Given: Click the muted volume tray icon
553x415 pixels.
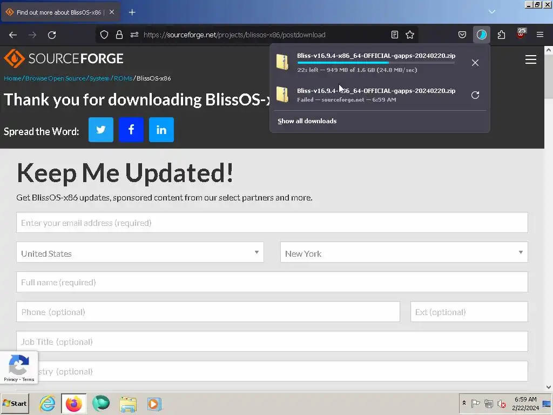Looking at the screenshot, I should 501,403.
